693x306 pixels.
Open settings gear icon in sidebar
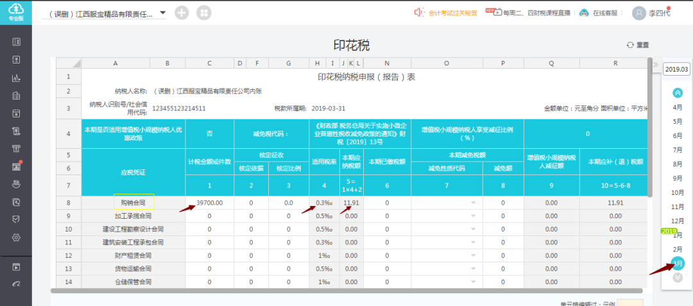(17, 237)
